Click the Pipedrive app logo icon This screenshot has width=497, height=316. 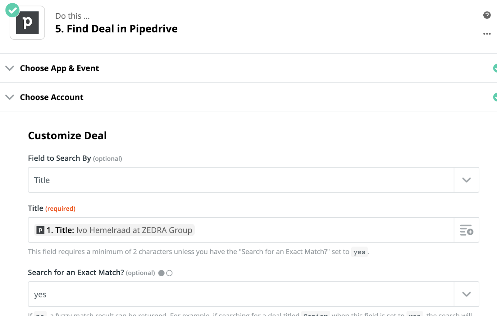click(27, 23)
